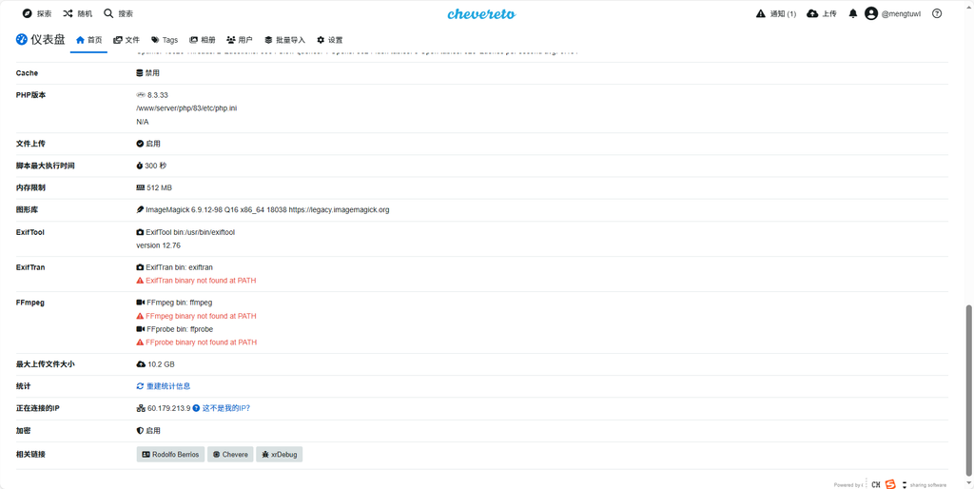974x489 pixels.
Task: Click the PHP logo icon beside 8.3.33
Action: tap(141, 95)
